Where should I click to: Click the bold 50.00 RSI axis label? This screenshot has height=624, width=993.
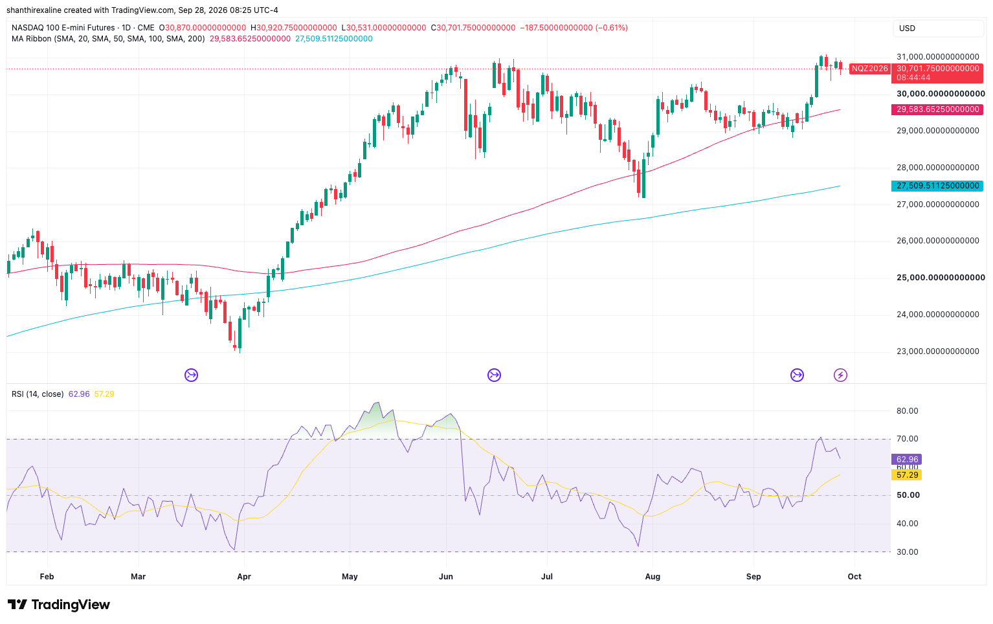pos(908,495)
